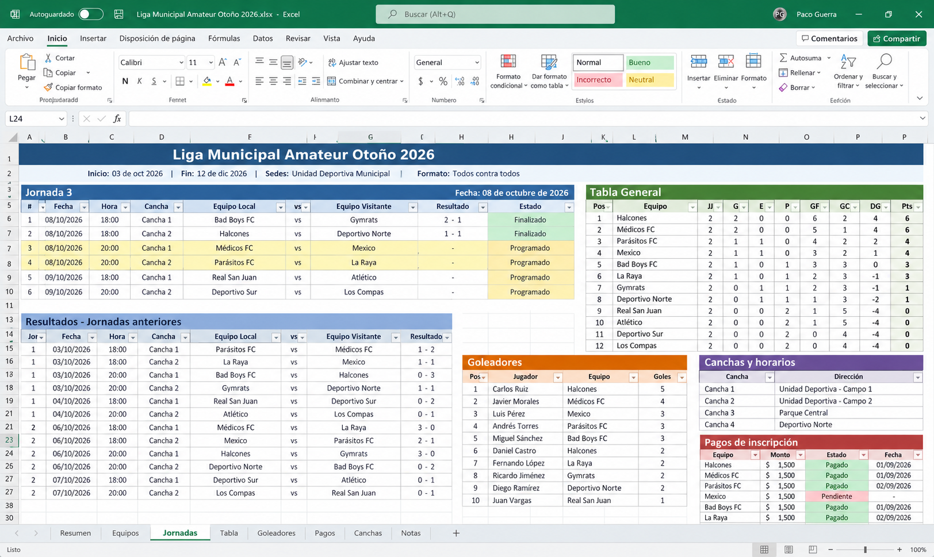The height and width of the screenshot is (557, 934).
Task: Open the Estado column filter in Jornada 3
Action: pos(569,207)
